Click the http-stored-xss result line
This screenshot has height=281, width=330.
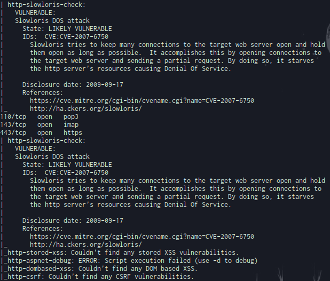[x=121, y=253]
